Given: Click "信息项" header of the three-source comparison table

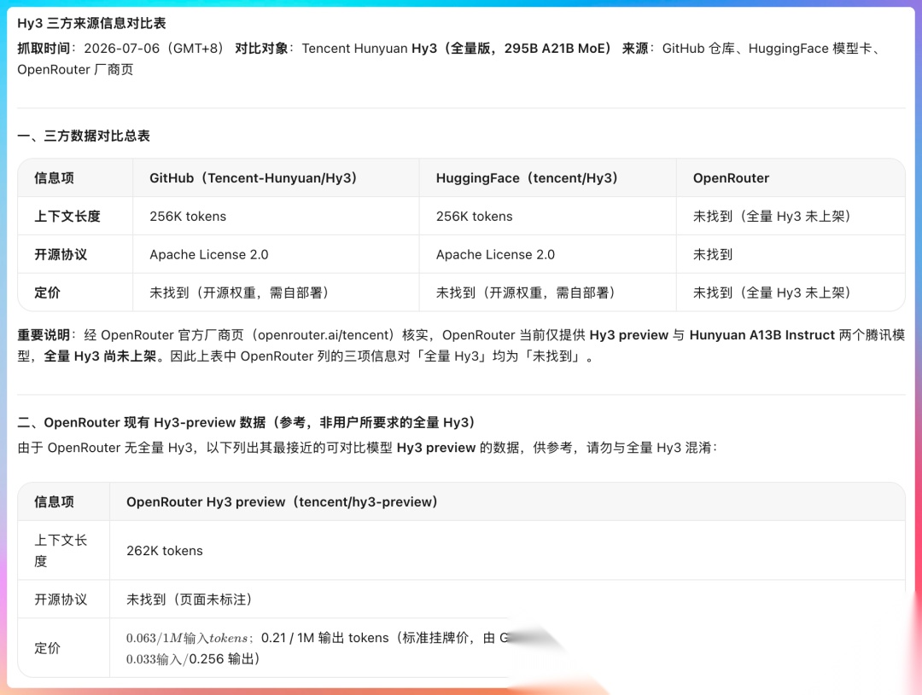Looking at the screenshot, I should [54, 178].
